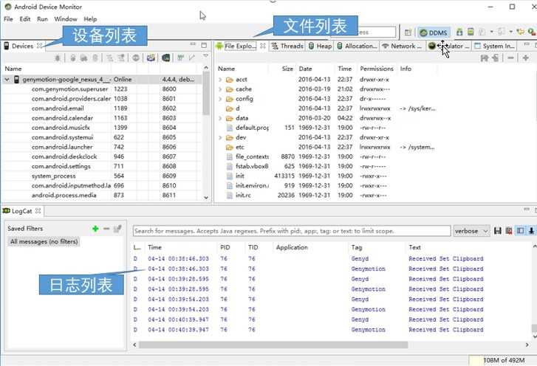Click the debug process bug icon in Devices toolbar
Image resolution: width=537 pixels, height=366 pixels.
(x=58, y=58)
